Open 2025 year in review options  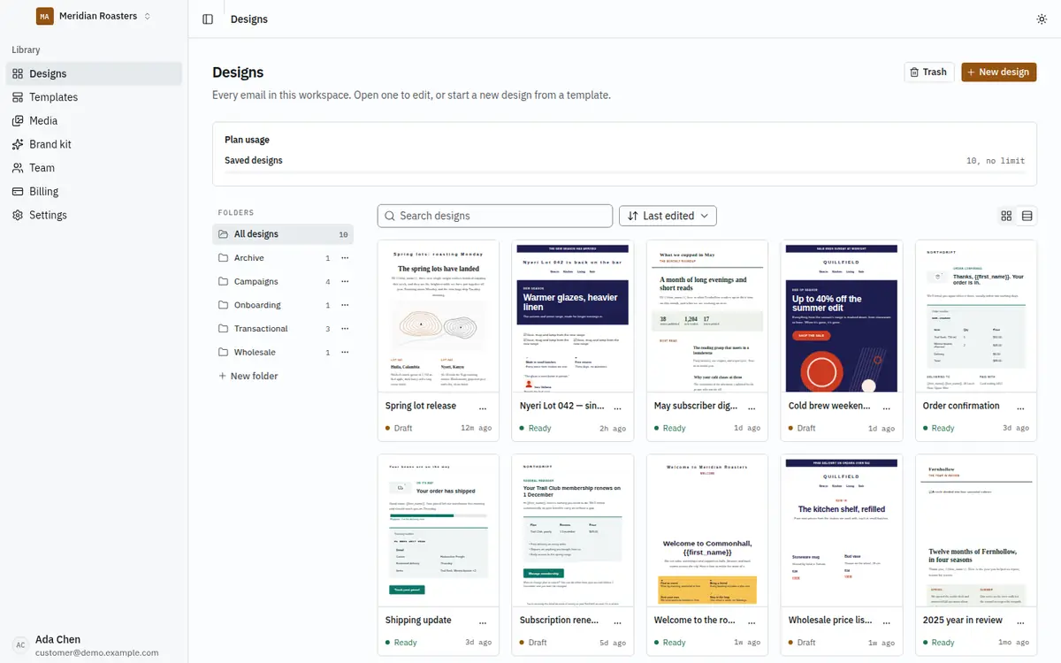click(1020, 621)
